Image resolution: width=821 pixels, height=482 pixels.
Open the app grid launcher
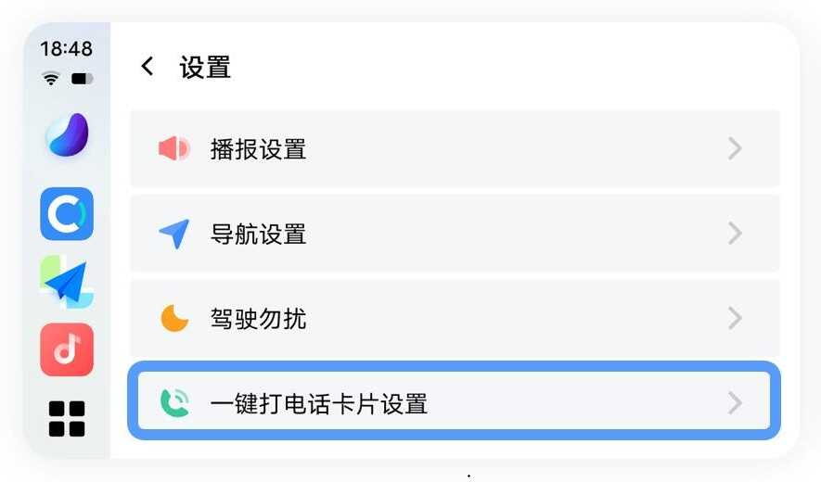[x=67, y=418]
